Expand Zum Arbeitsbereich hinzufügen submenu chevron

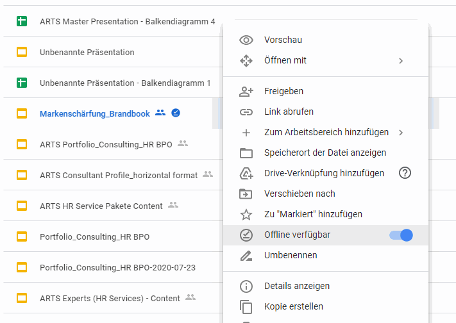click(x=401, y=133)
